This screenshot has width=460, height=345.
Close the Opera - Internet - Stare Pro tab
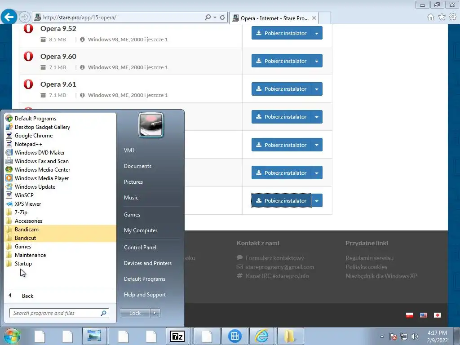314,18
